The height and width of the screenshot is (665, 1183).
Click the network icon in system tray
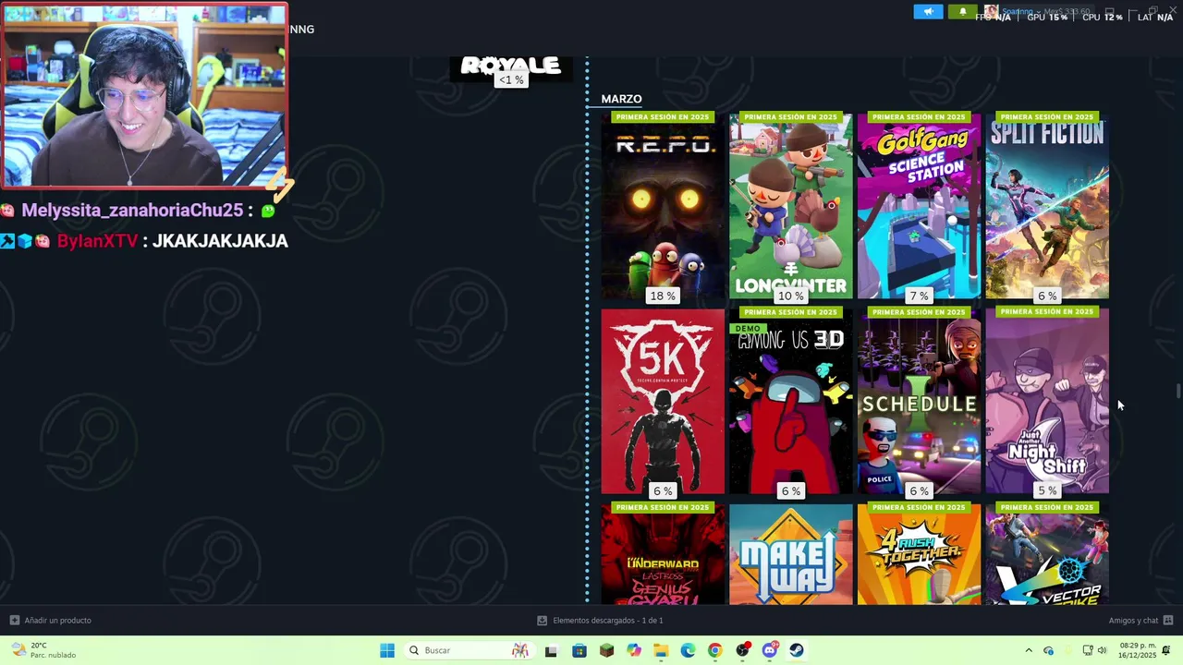(x=1088, y=650)
